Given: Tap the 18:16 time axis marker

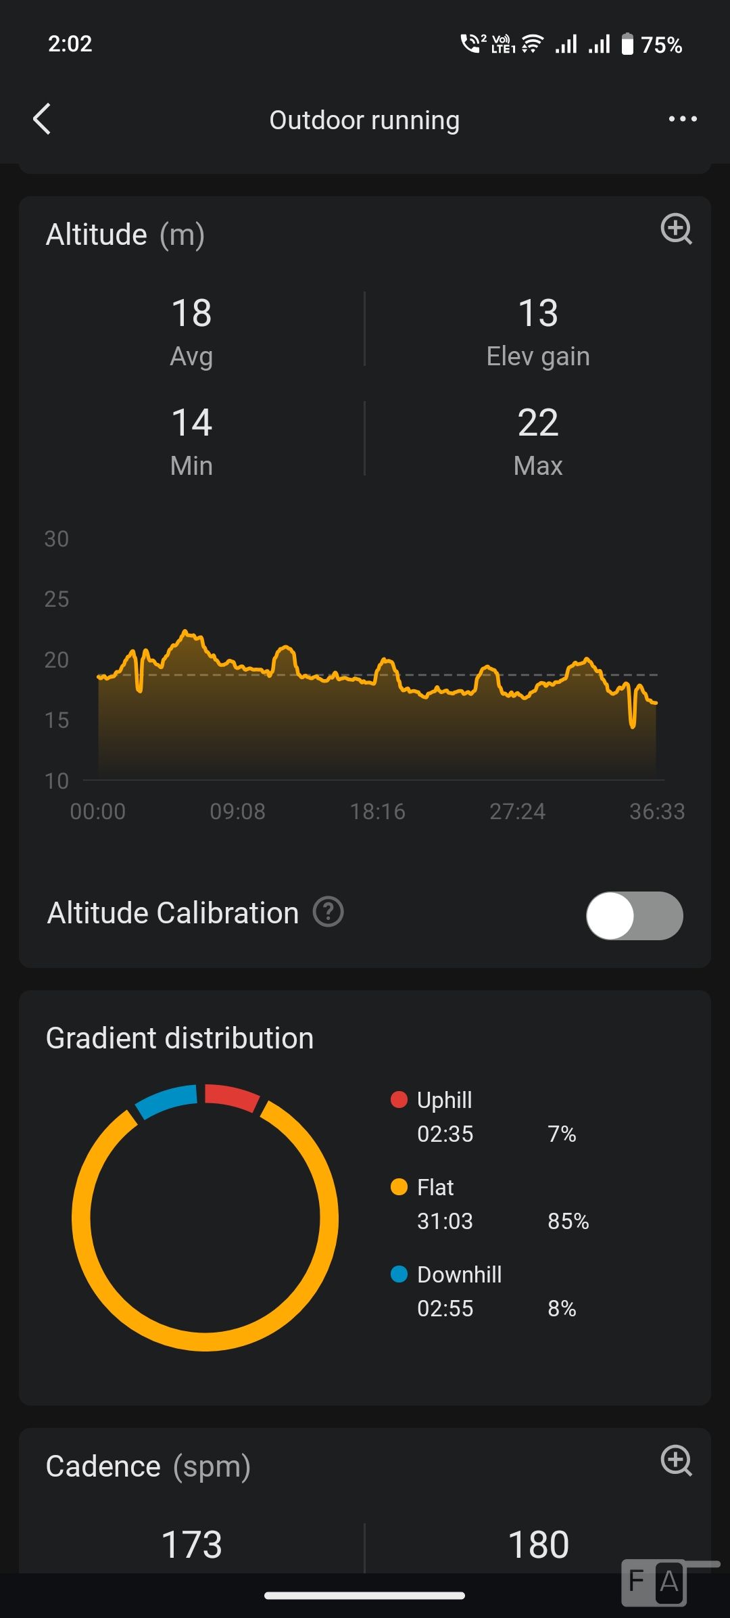Looking at the screenshot, I should click(377, 811).
